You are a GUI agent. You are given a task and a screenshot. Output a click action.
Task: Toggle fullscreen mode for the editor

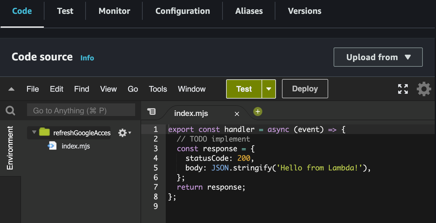(403, 89)
